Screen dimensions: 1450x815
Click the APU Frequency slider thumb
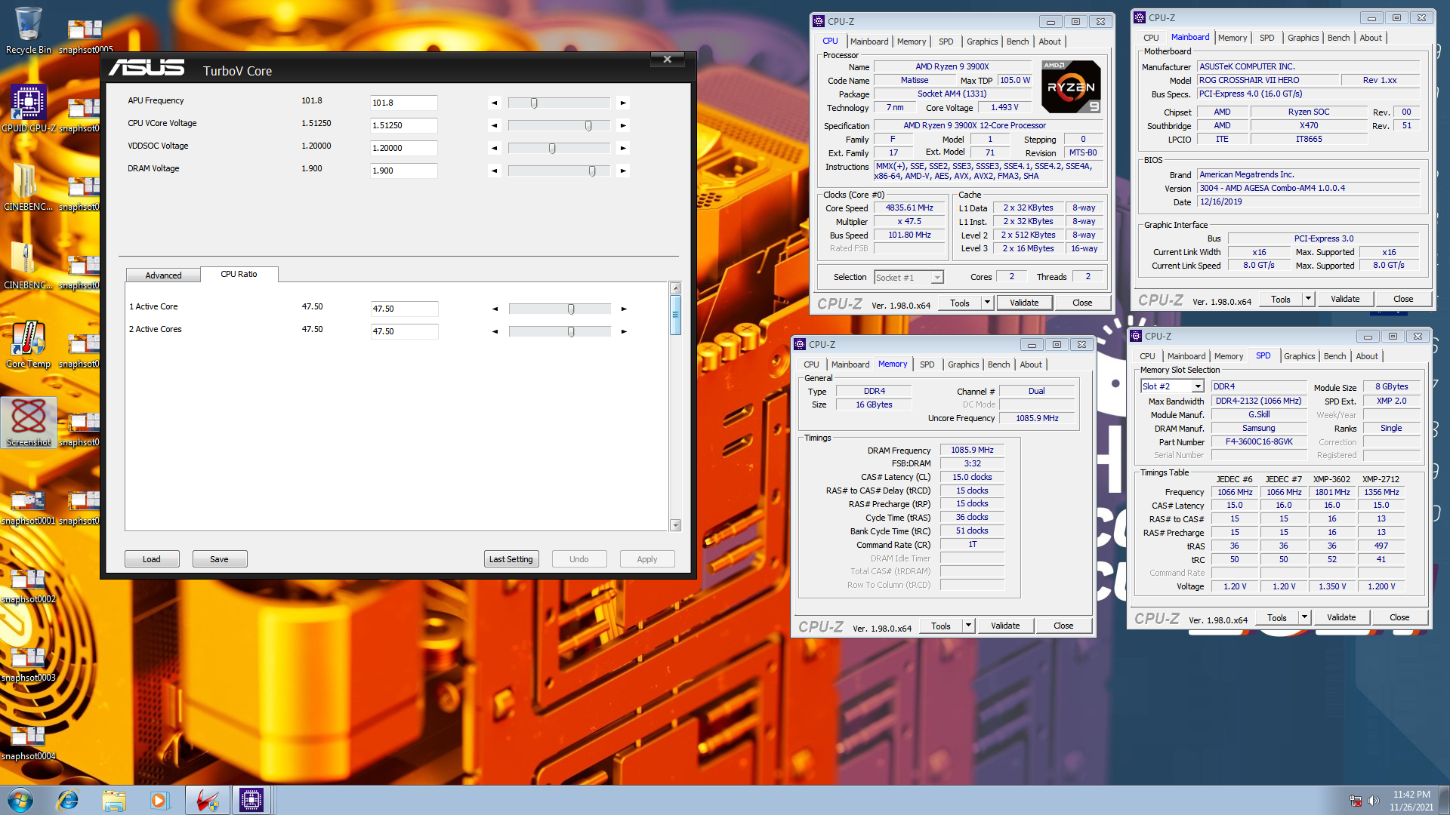[534, 103]
